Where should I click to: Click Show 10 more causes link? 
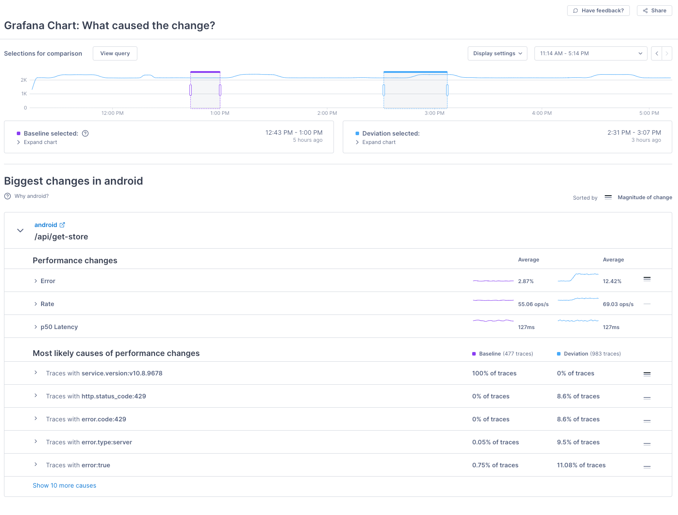pyautogui.click(x=64, y=485)
